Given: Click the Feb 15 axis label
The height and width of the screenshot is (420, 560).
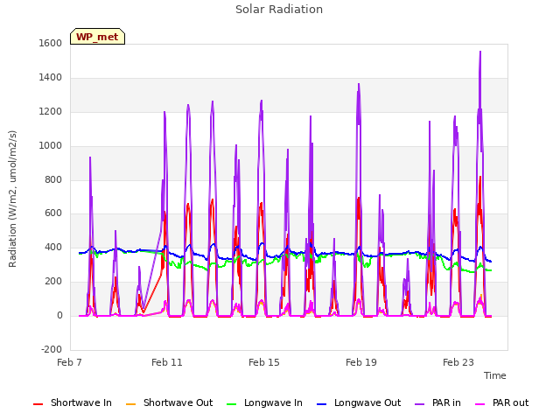Looking at the screenshot, I should [264, 362].
